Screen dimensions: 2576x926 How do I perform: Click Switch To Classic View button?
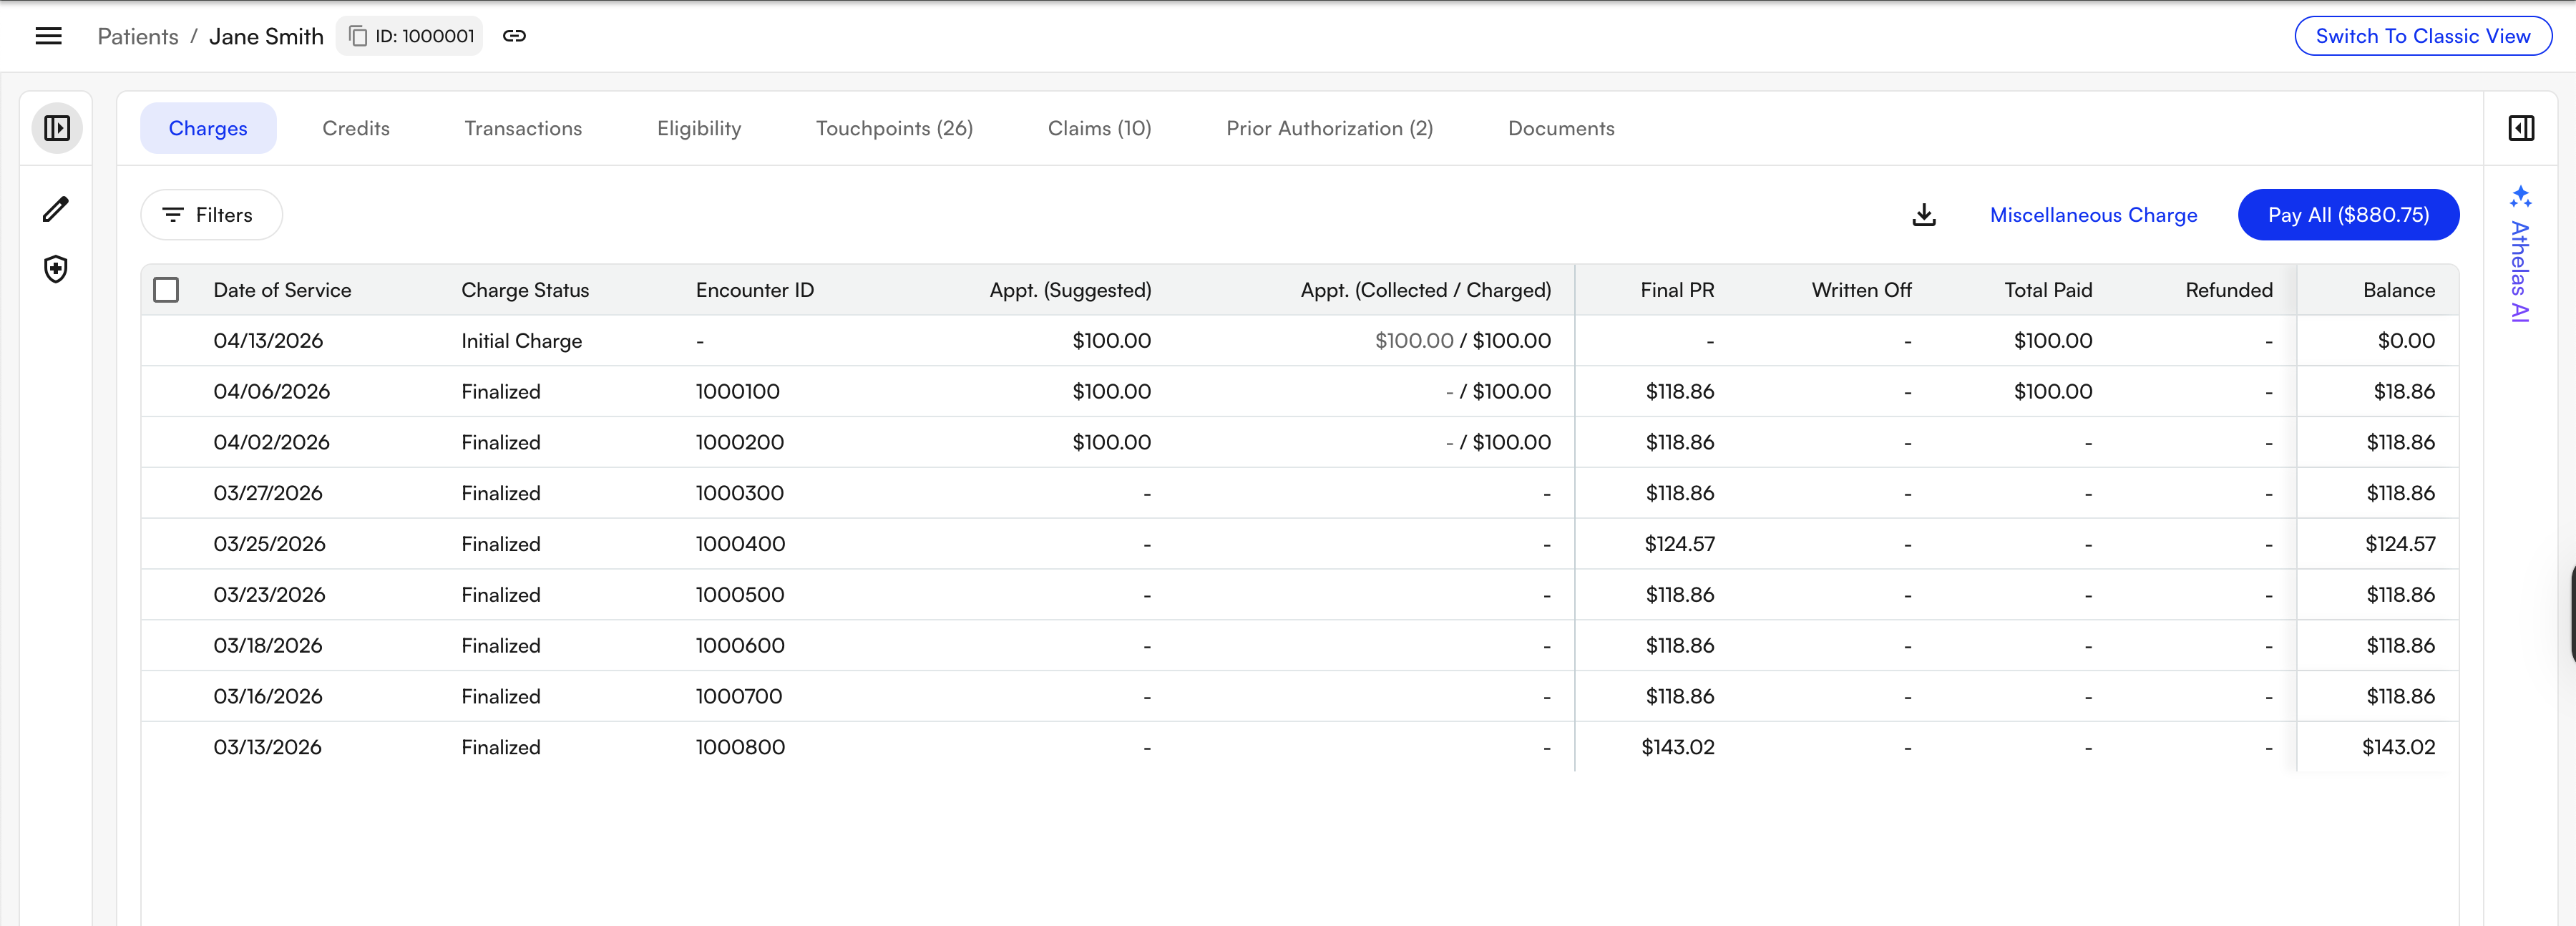(x=2421, y=36)
